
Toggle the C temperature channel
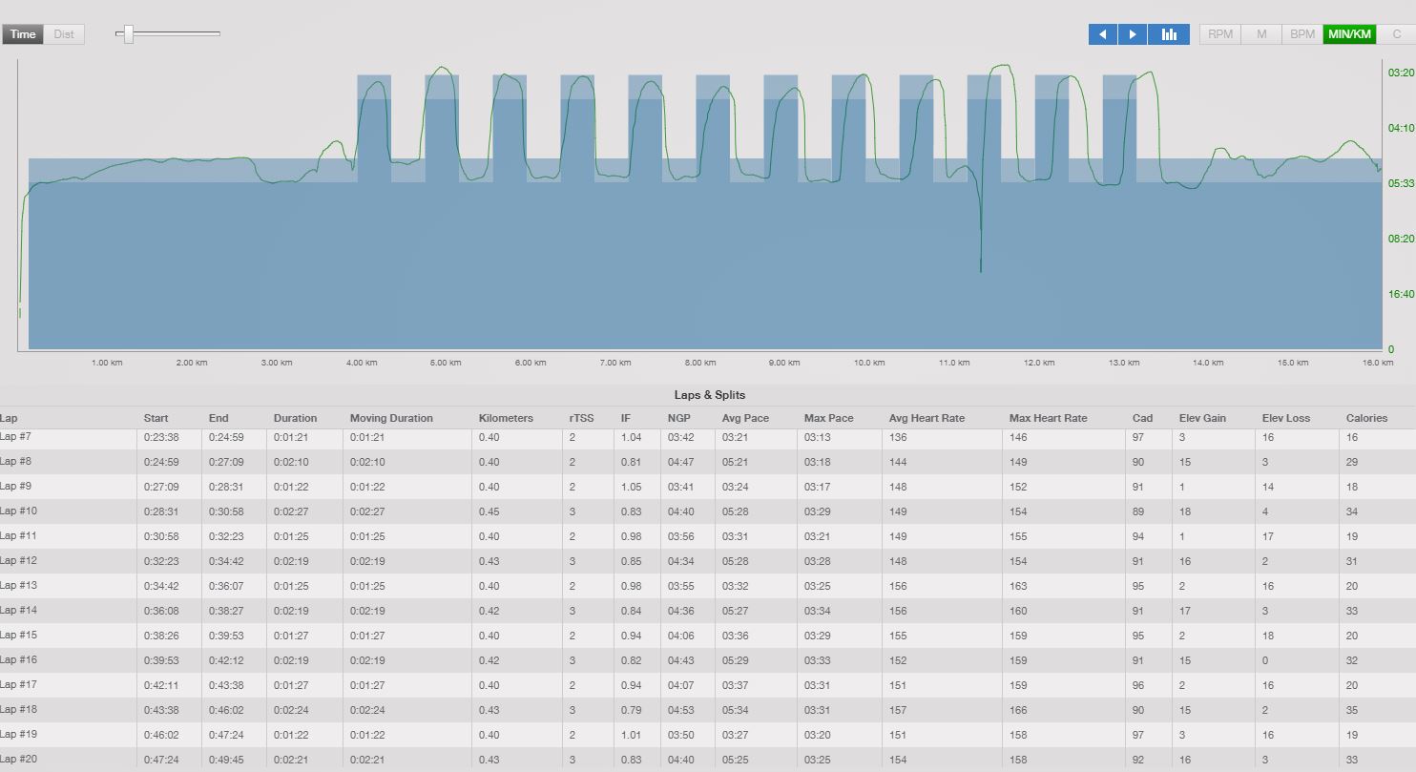point(1397,34)
